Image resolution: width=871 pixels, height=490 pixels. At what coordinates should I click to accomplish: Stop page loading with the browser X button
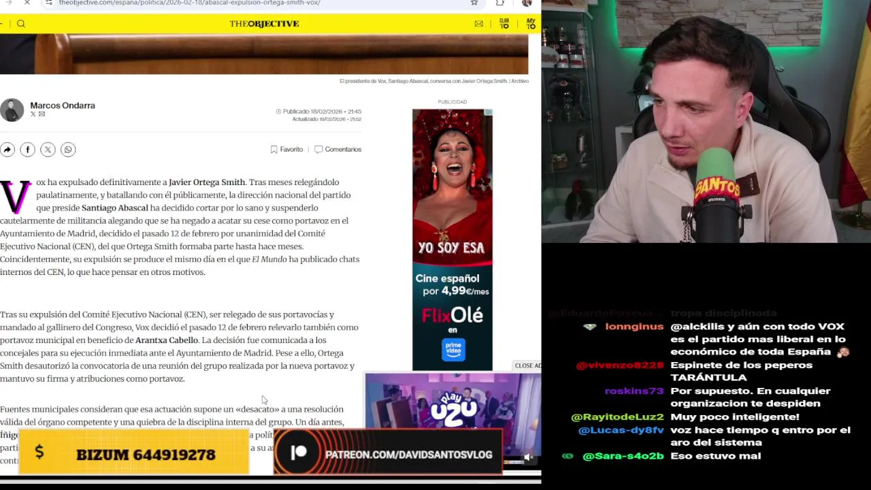[x=27, y=3]
